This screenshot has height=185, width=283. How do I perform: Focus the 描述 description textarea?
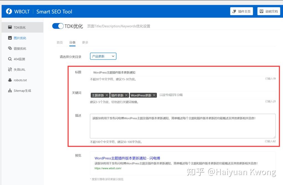[x=183, y=126]
